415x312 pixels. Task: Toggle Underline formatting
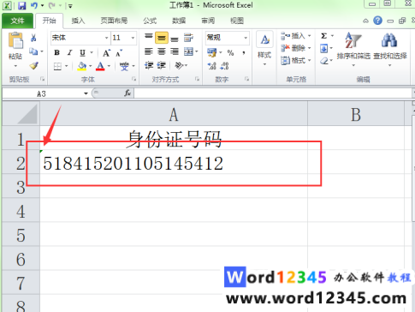click(x=82, y=52)
